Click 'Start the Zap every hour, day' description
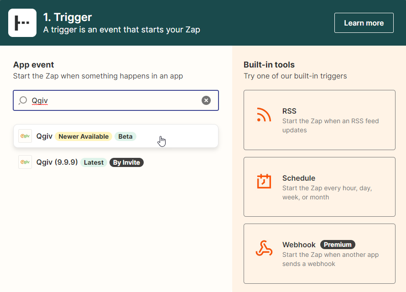Screen dimensions: 406x292 (327, 193)
